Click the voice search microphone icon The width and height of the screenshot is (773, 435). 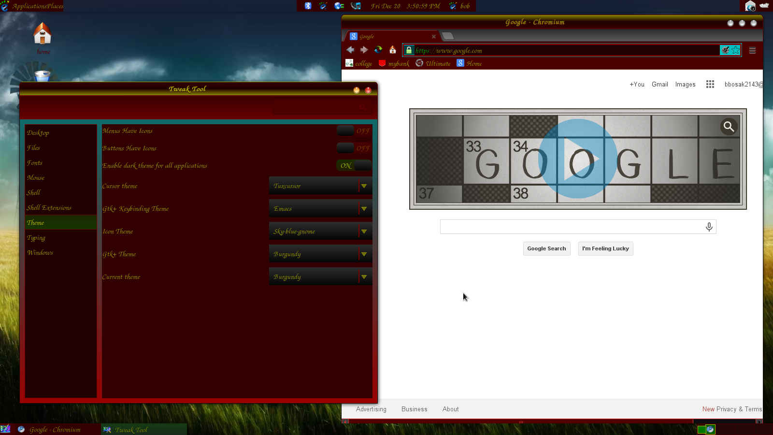tap(709, 227)
